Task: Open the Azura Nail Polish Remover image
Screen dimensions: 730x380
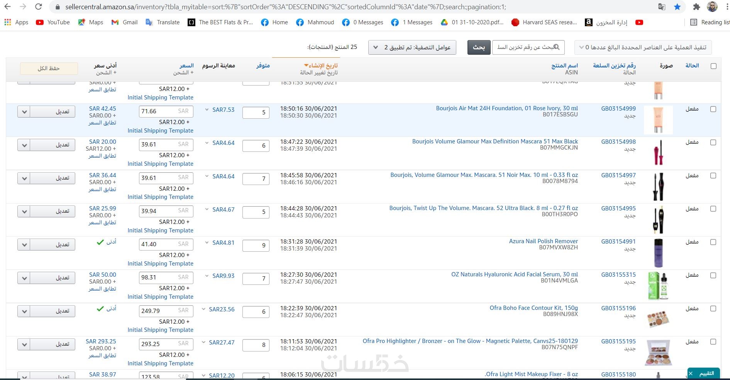Action: (658, 253)
